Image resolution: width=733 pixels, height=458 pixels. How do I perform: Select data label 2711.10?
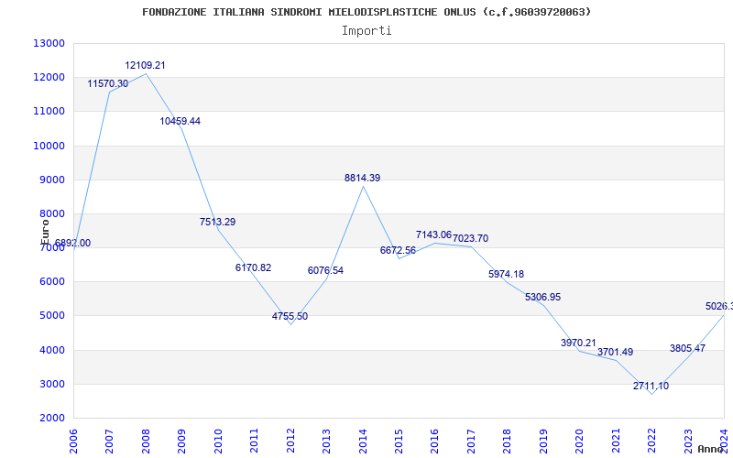651,386
